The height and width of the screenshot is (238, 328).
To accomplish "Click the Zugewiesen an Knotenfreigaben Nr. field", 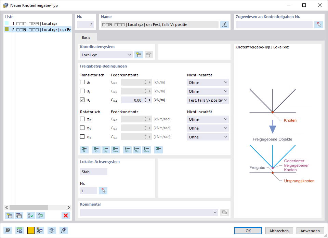I will point(274,25).
